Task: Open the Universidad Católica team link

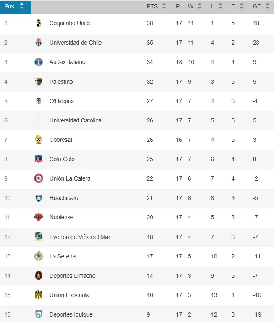Action: point(75,120)
